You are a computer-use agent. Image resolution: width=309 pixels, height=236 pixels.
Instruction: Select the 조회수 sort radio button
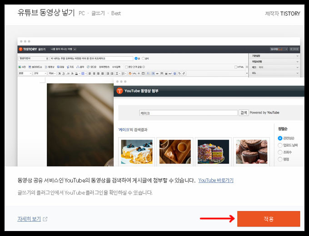(280, 152)
